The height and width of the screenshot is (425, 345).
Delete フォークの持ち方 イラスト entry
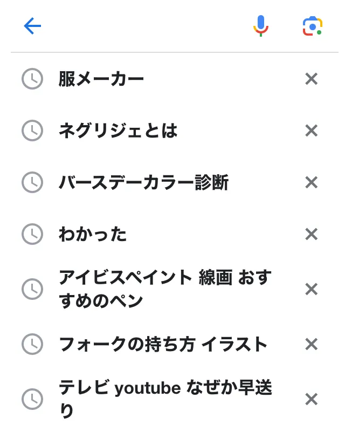click(311, 344)
